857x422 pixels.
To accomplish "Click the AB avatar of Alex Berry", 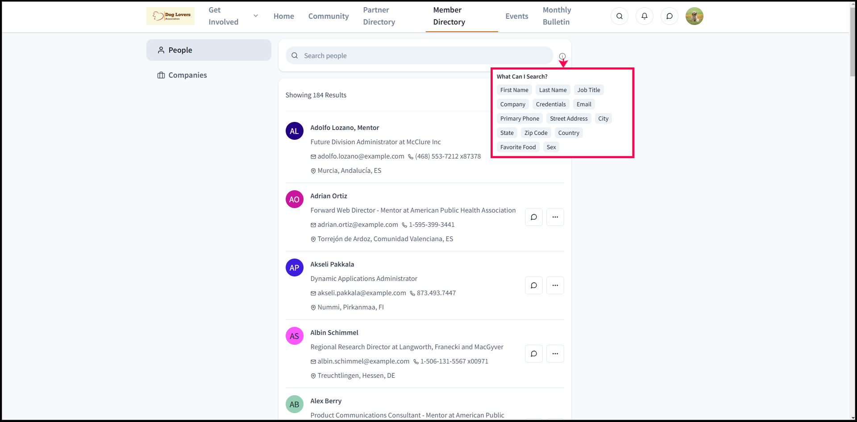I will click(295, 404).
